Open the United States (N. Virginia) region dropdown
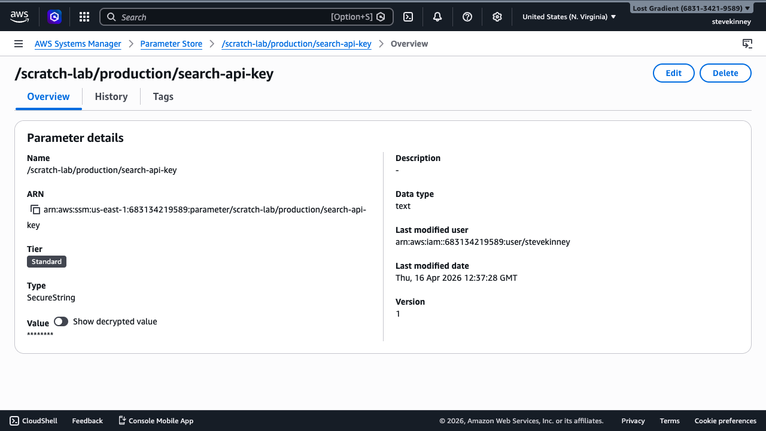 point(569,17)
